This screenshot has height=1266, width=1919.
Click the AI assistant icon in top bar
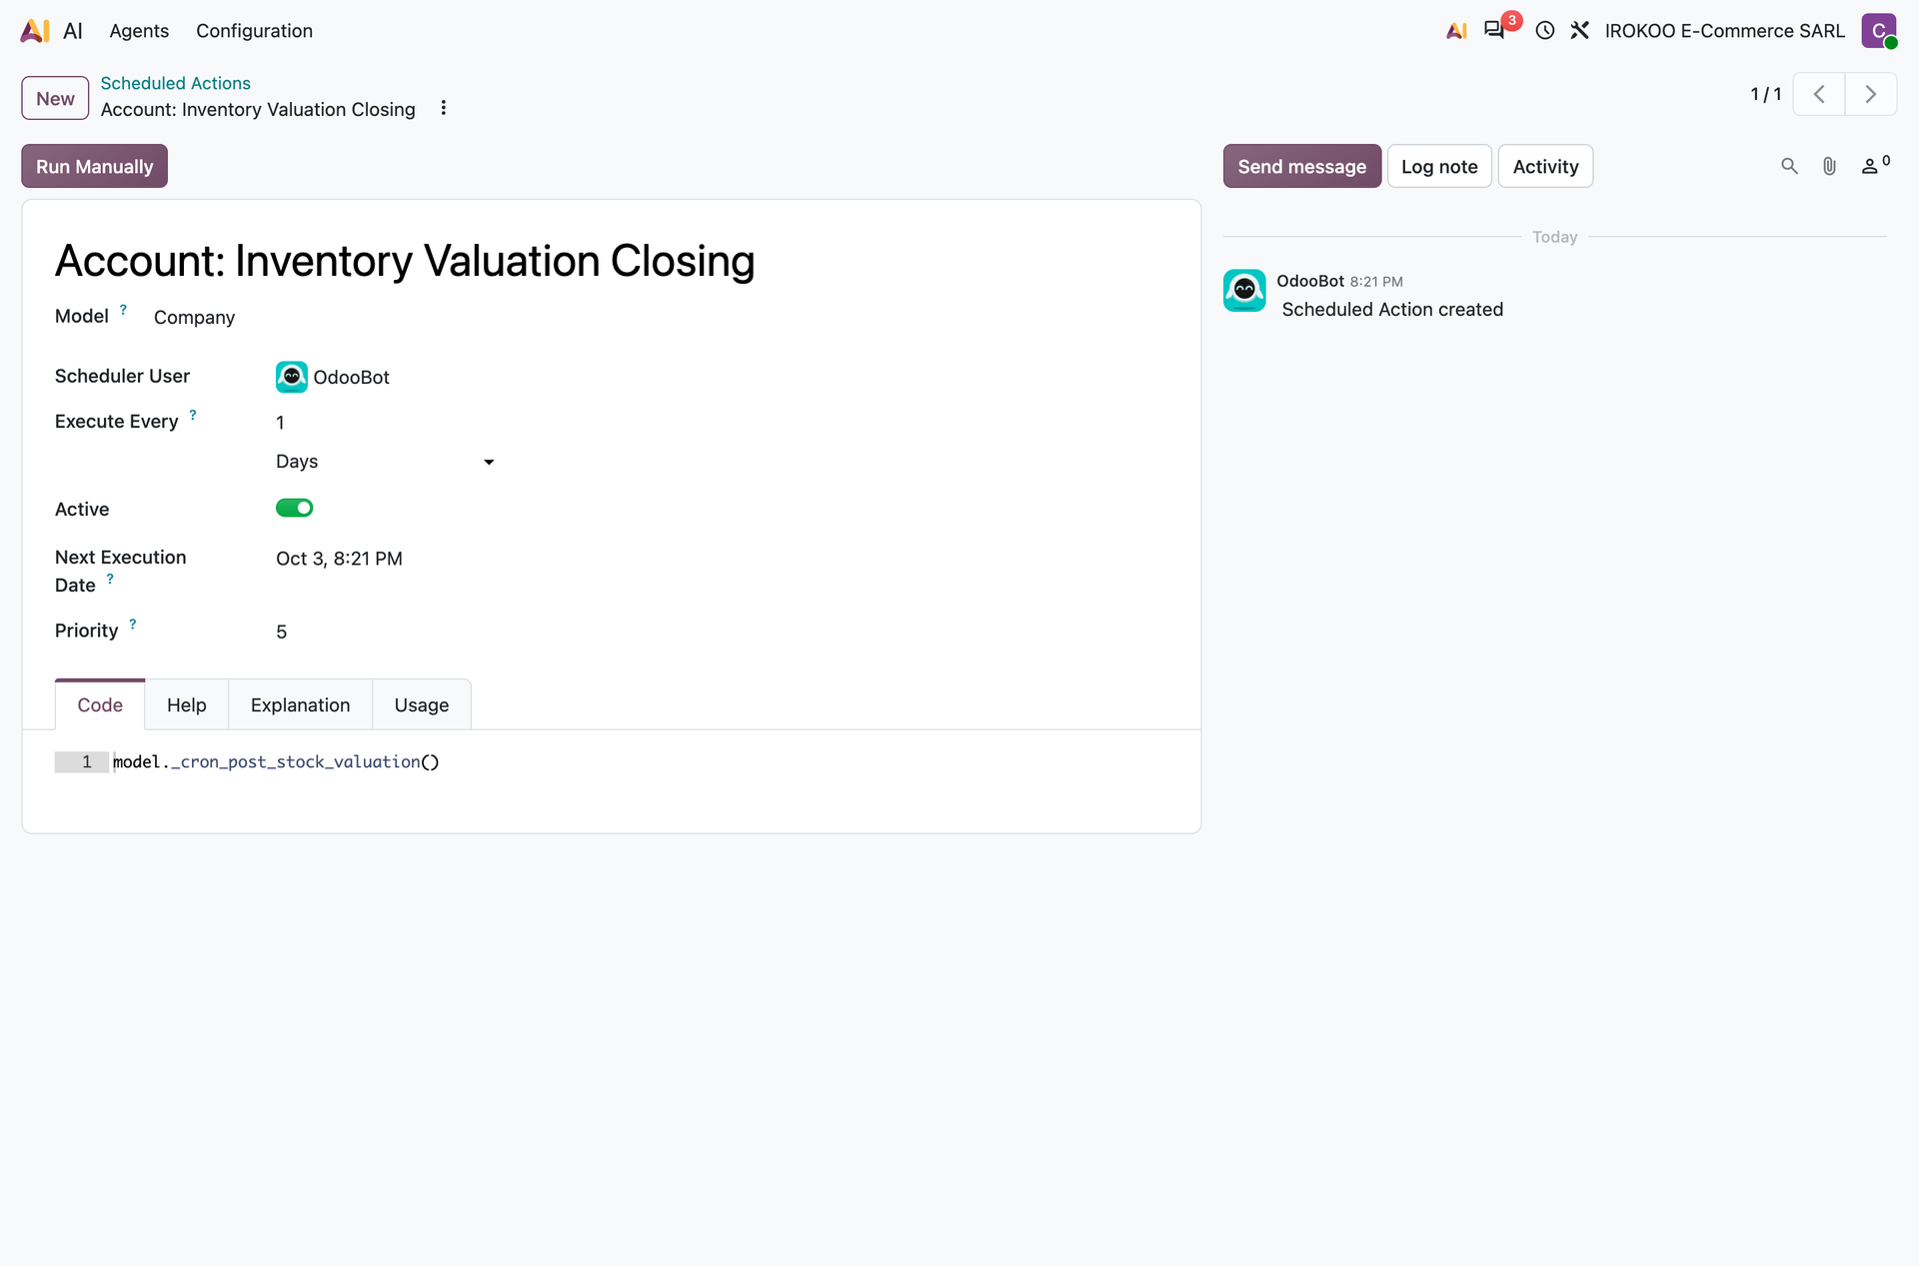(1456, 31)
